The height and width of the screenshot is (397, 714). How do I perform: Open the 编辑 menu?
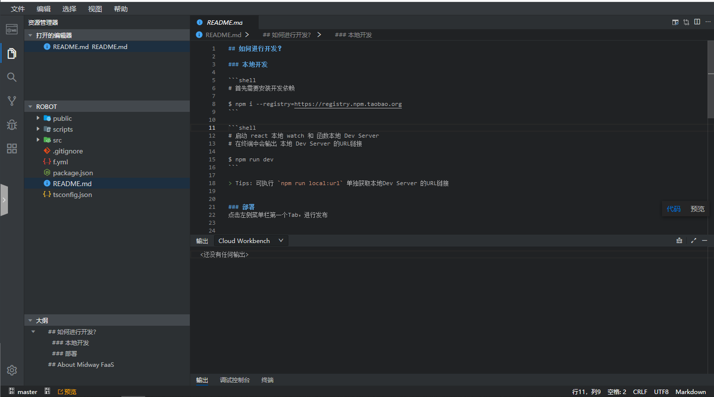point(44,9)
